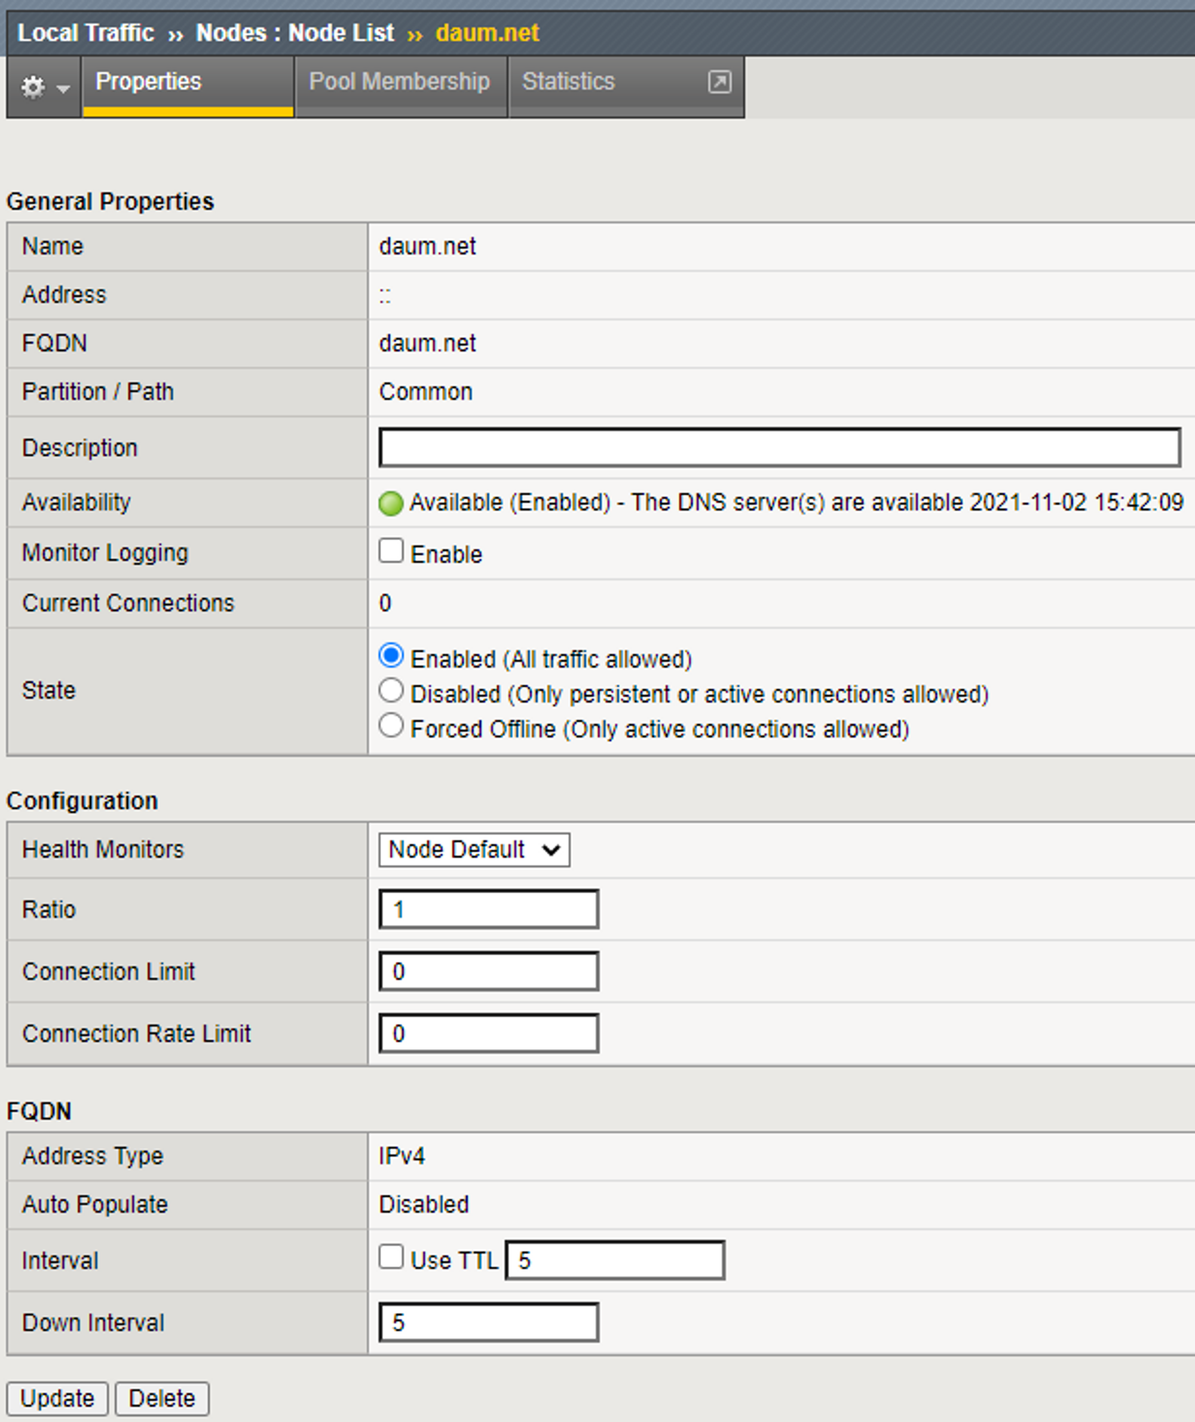The height and width of the screenshot is (1422, 1195).
Task: Select Enabled (All traffic allowed) state
Action: pyautogui.click(x=391, y=656)
